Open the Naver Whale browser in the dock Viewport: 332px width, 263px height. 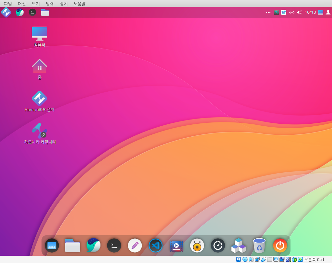(93, 246)
